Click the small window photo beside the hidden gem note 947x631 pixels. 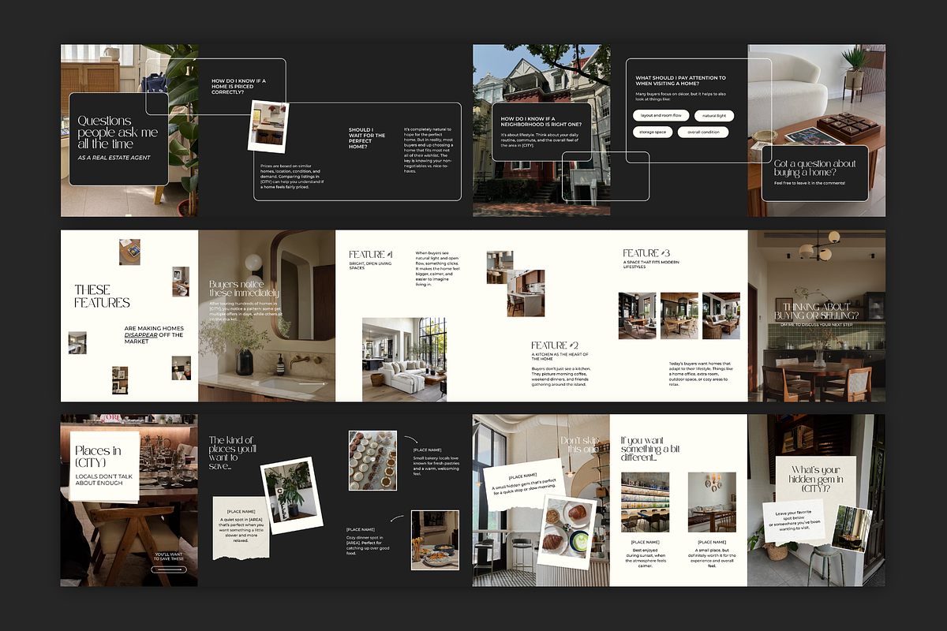[852, 528]
